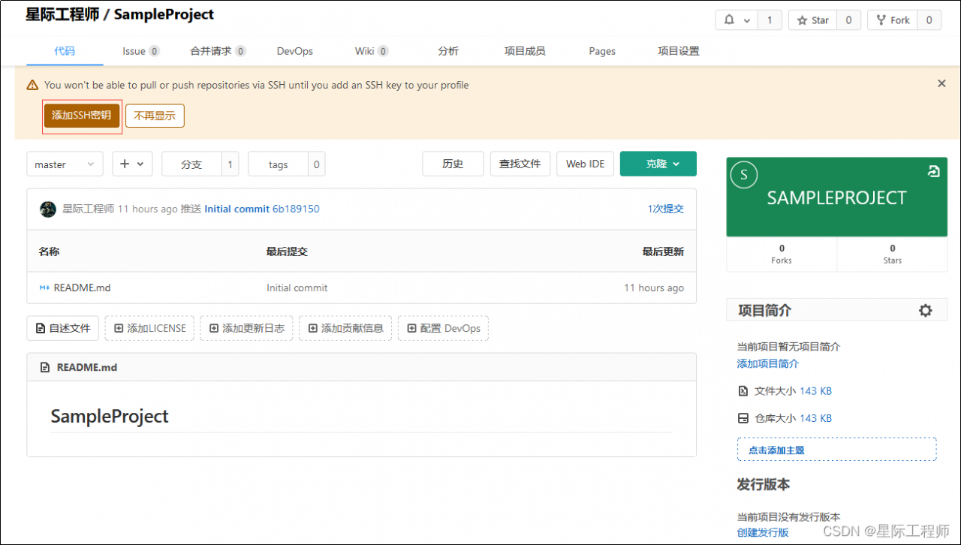Click the commit hash 6b189150
The width and height of the screenshot is (961, 545).
[x=296, y=209]
